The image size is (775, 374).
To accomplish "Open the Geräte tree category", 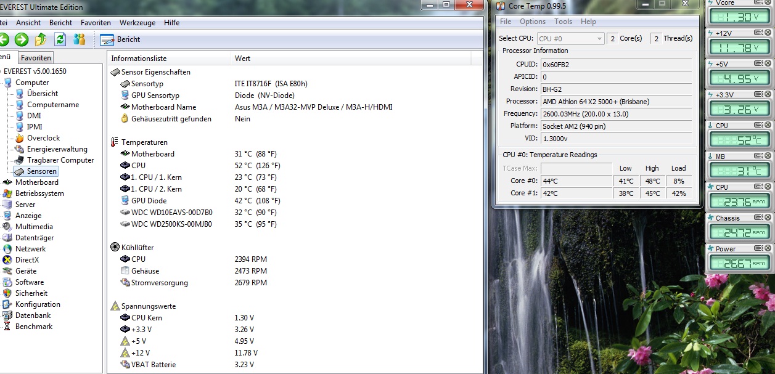I will [20, 271].
